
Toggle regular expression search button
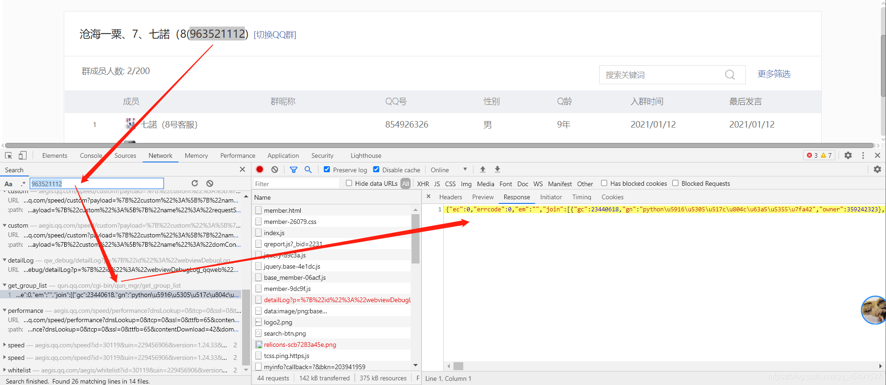(x=23, y=184)
